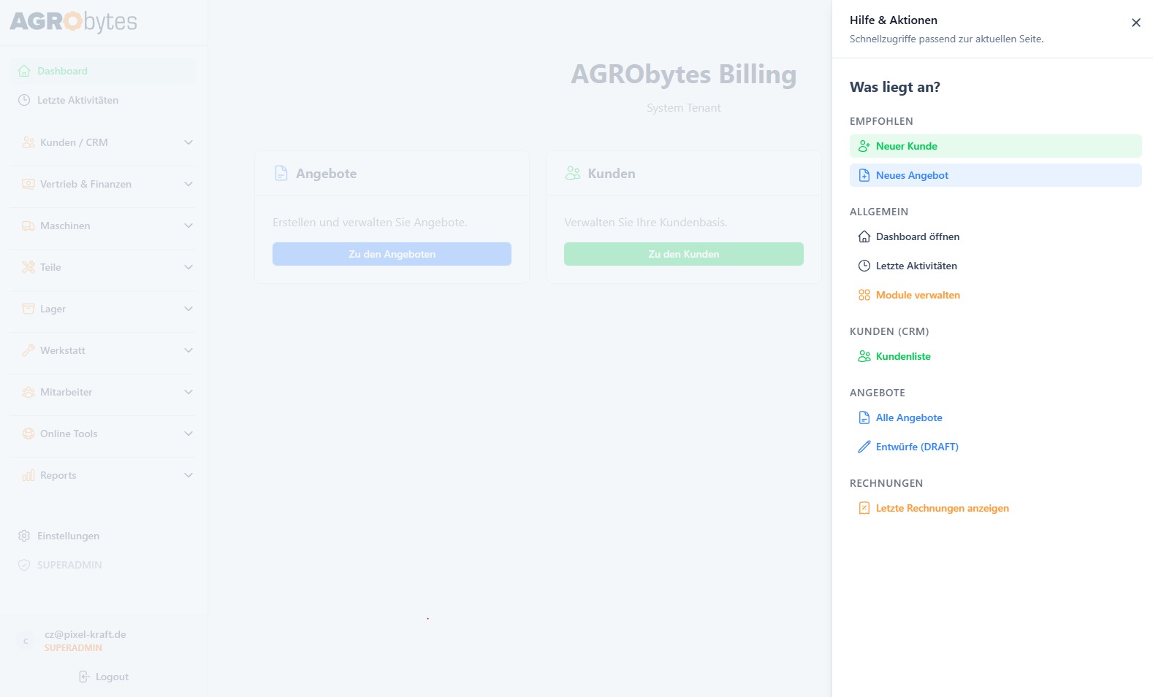Click the Vertrieb & Finanzen icon in sidebar
Viewport: 1153px width, 697px height.
[x=28, y=184]
